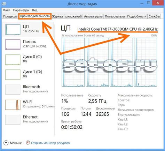Open the Файл menu
Screen dimensions: 165x151
[x=7, y=10]
